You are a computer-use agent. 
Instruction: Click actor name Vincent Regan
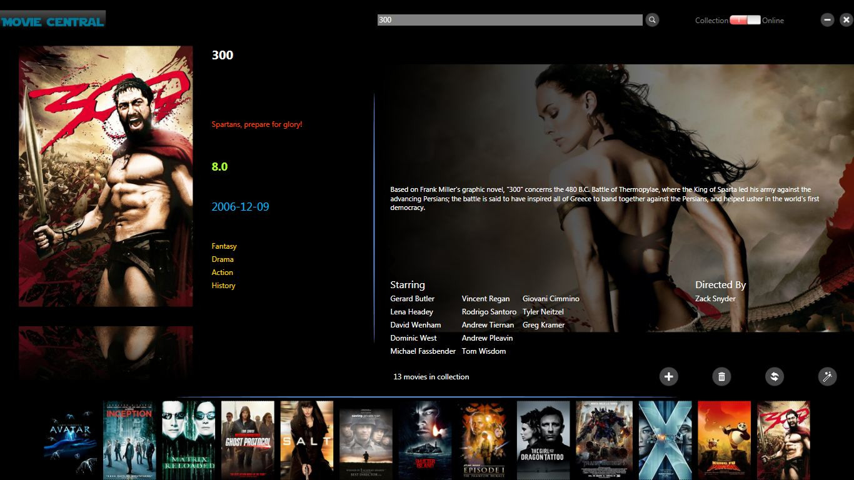486,299
